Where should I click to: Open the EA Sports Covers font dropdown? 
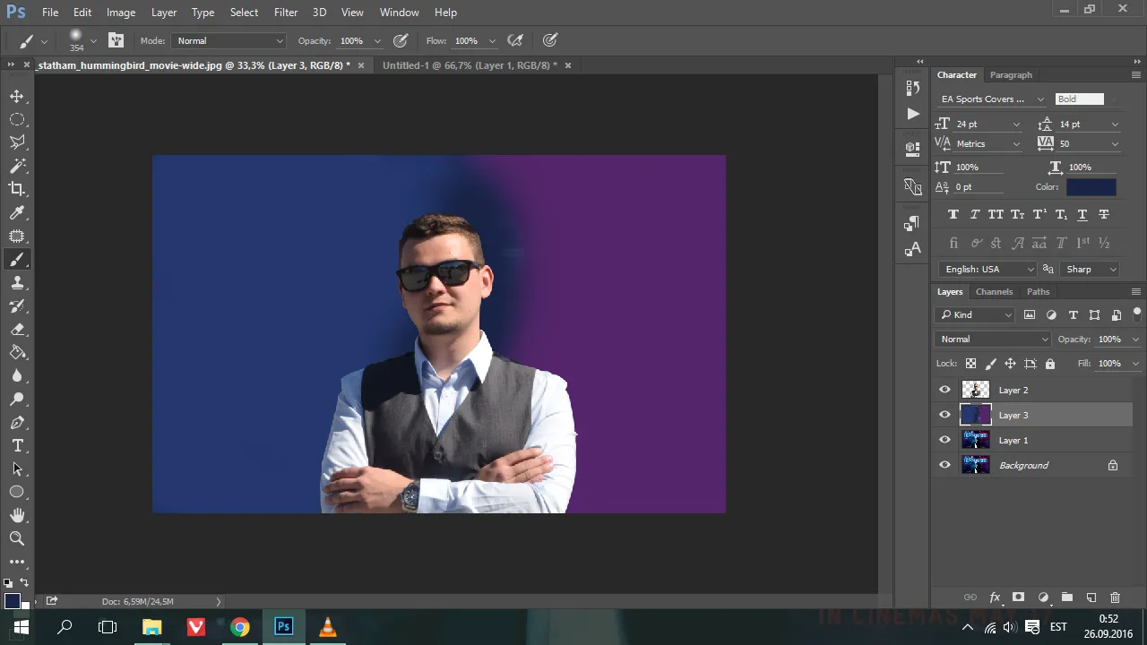pos(991,99)
